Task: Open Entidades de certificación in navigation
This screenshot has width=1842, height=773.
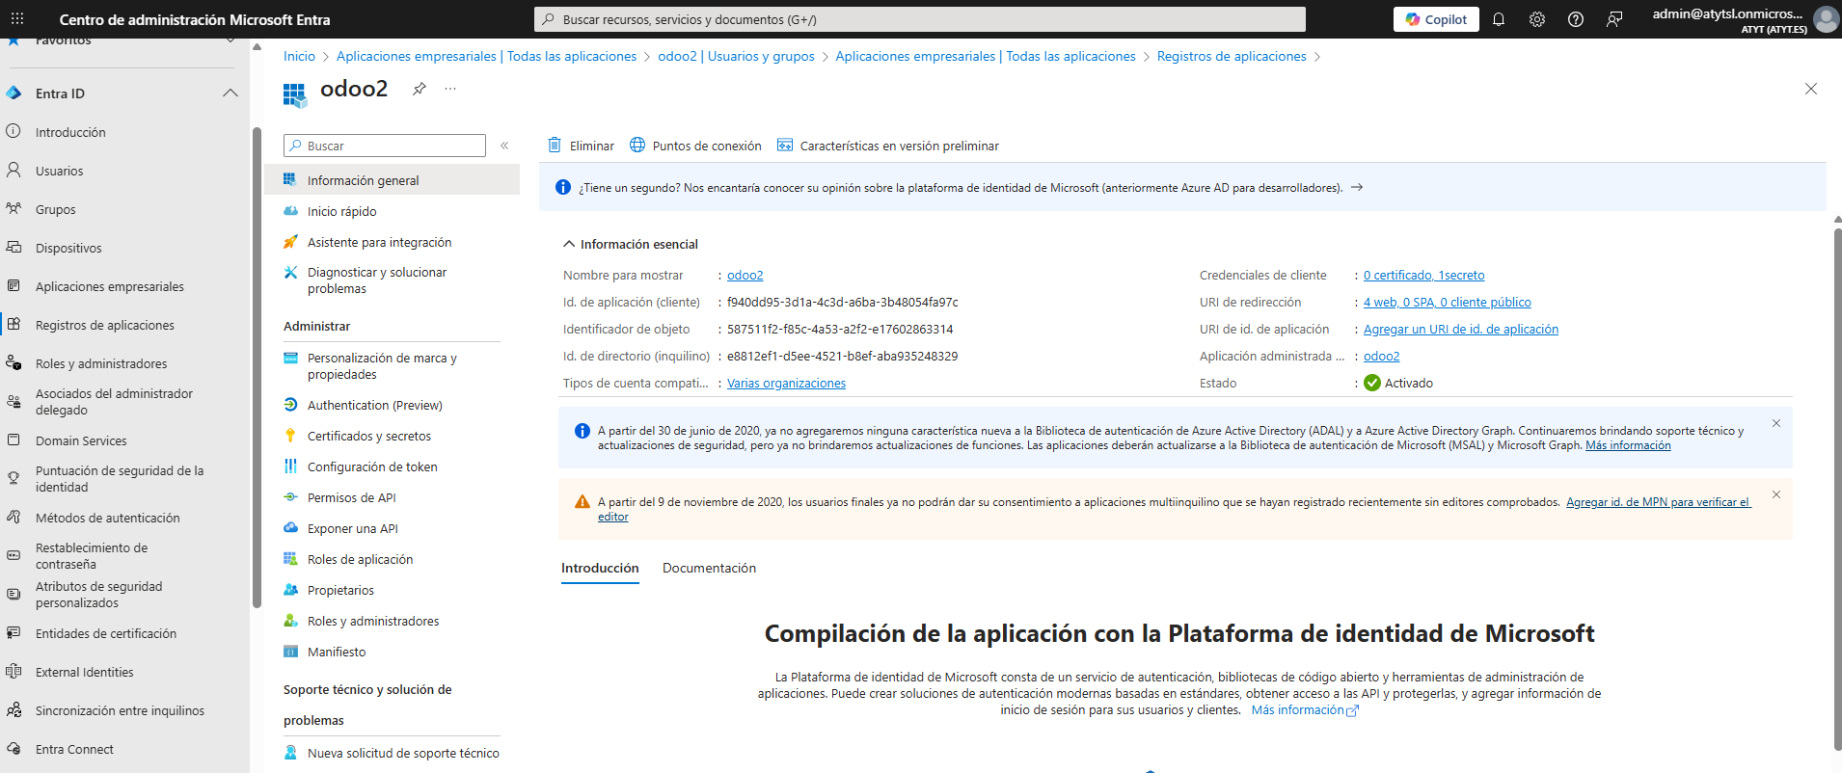Action: [x=106, y=633]
